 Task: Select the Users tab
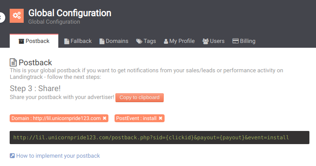pos(213,41)
